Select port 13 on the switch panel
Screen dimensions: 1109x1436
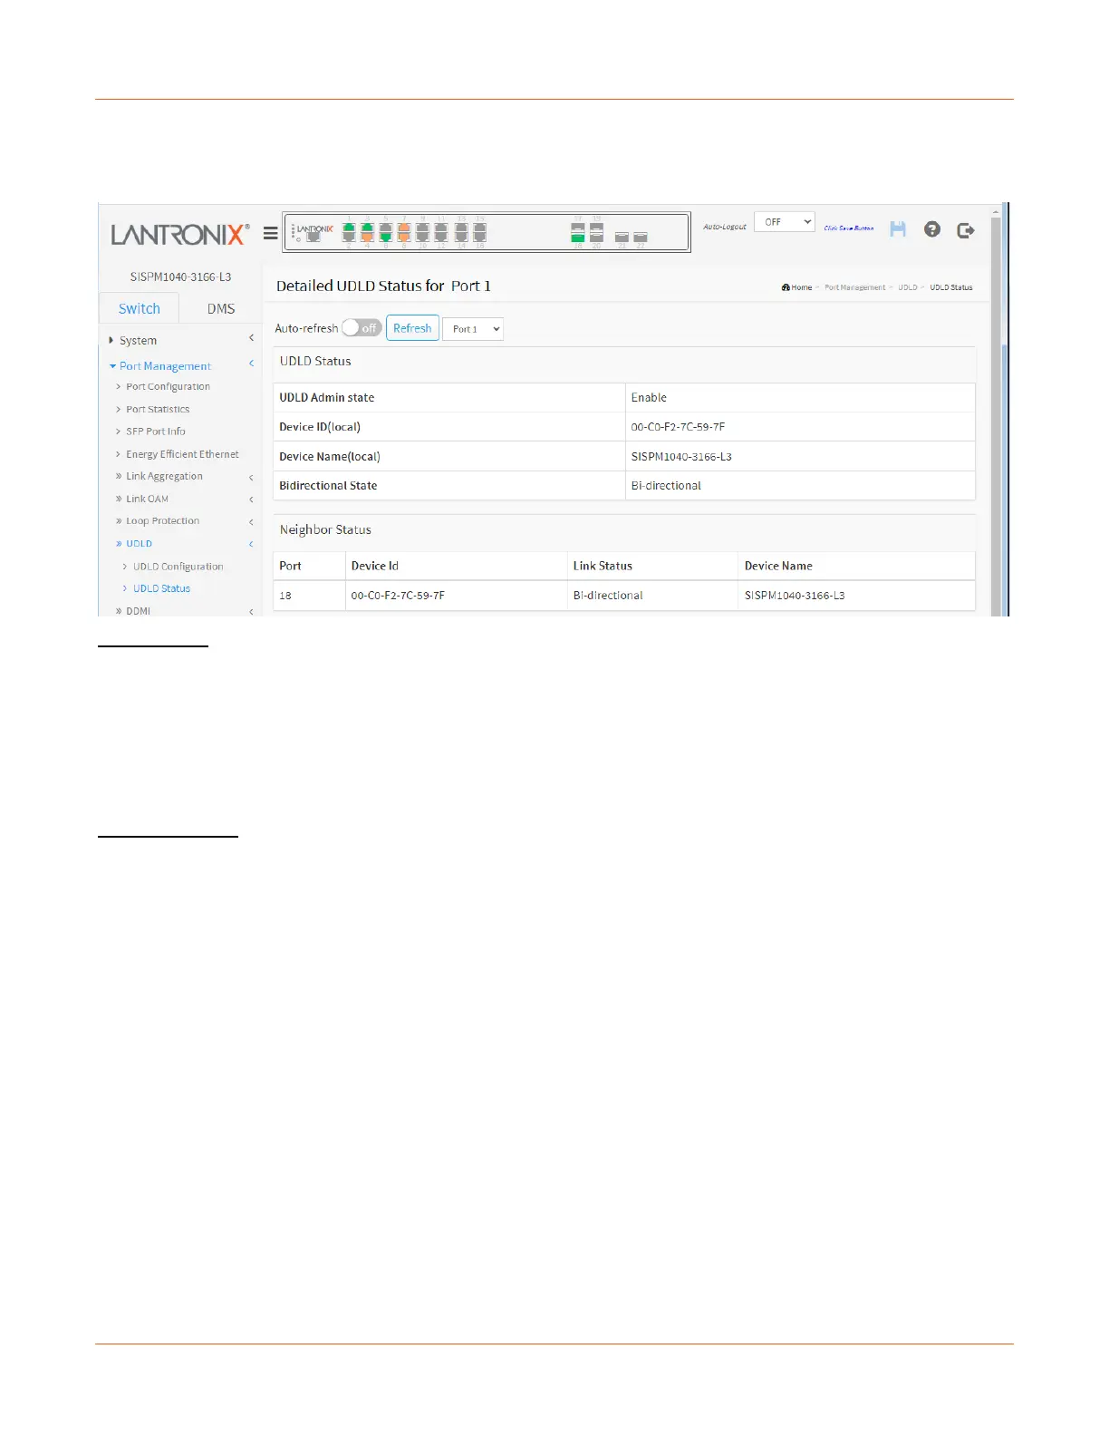pyautogui.click(x=461, y=228)
